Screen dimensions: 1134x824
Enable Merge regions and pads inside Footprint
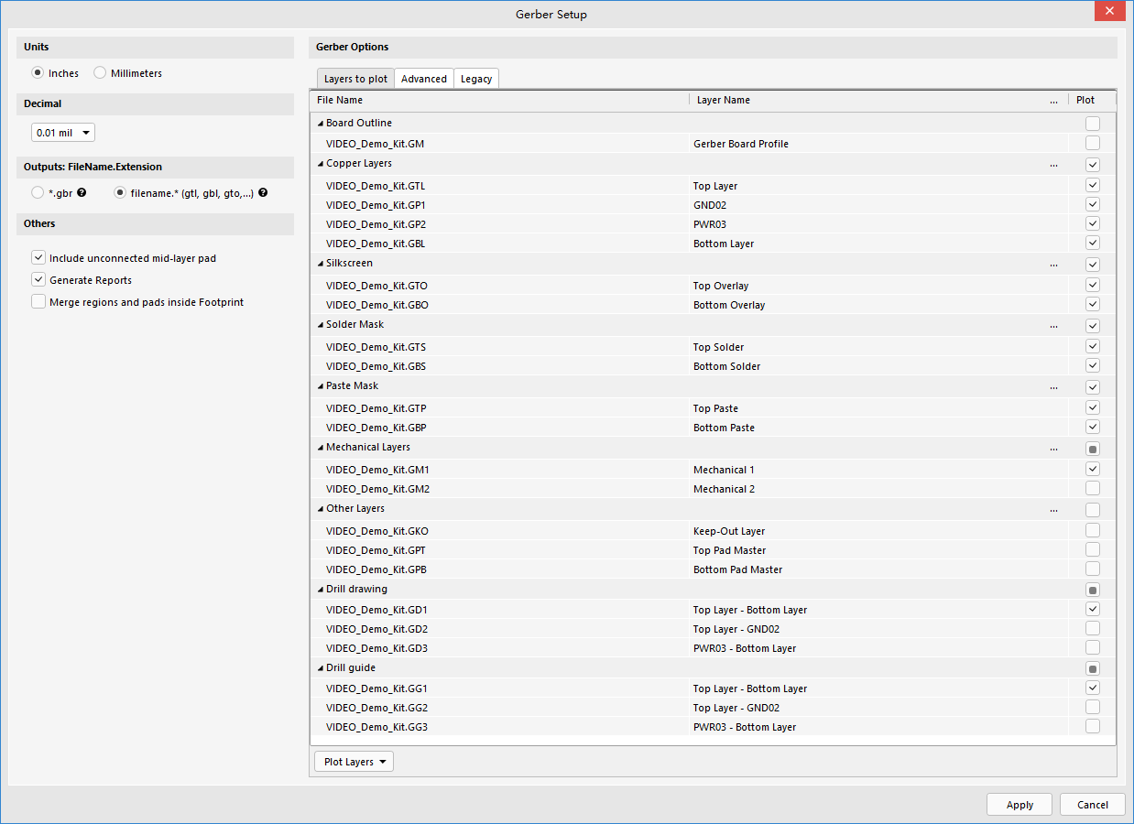38,302
